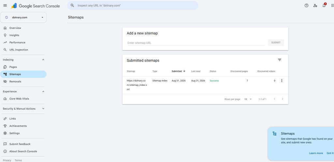The width and height of the screenshot is (334, 162).
Task: Open About Search Console
Action: [23, 151]
